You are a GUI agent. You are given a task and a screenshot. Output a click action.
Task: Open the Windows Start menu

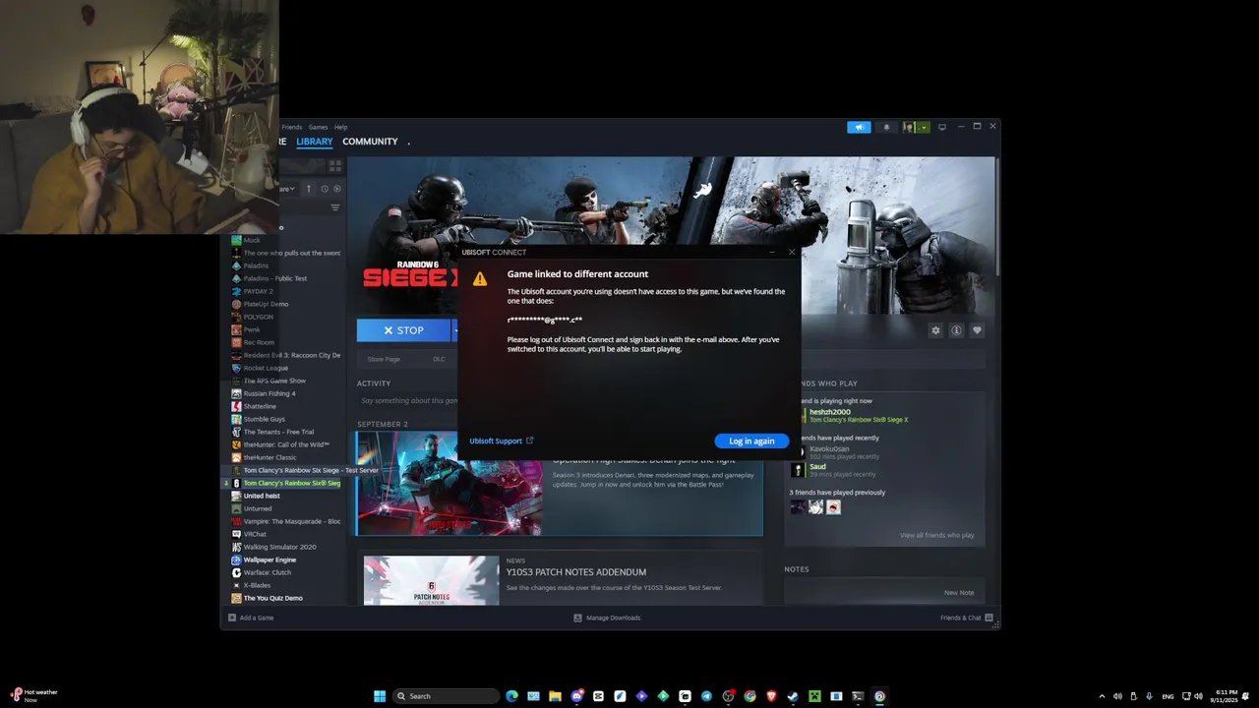[x=380, y=696]
